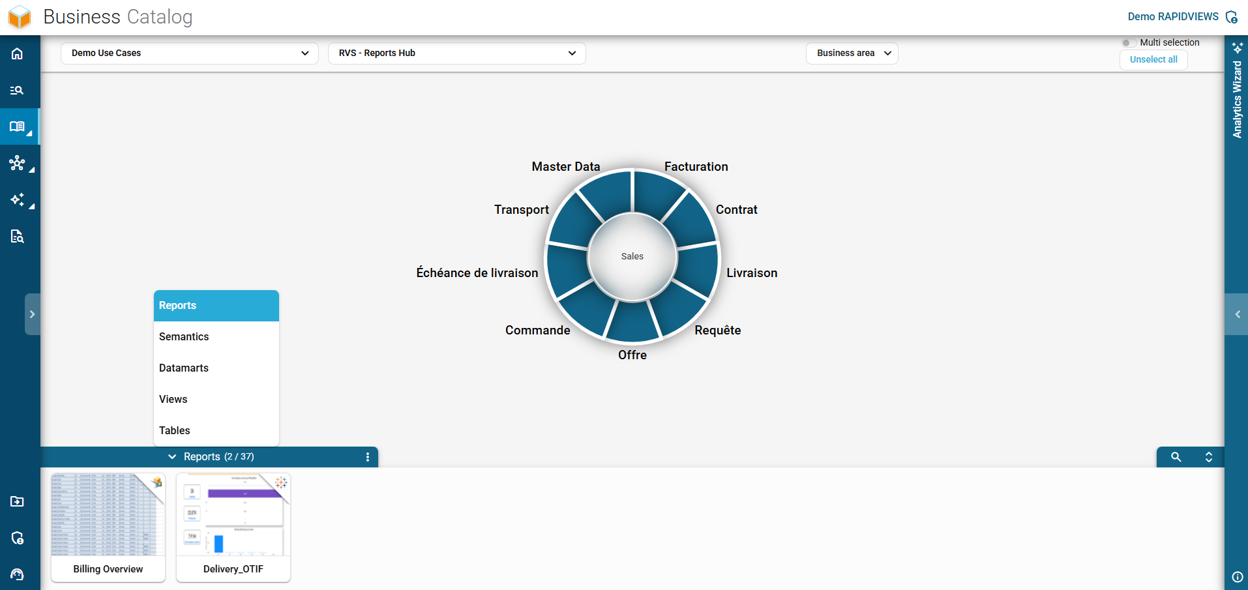Click the Tableau icon on Delivery_OTIF card

click(x=281, y=482)
